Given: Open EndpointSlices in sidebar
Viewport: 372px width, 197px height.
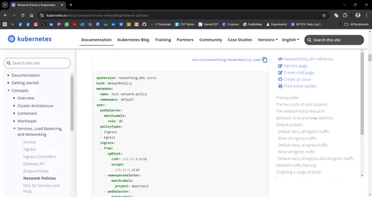Looking at the screenshot, I should coord(36,171).
